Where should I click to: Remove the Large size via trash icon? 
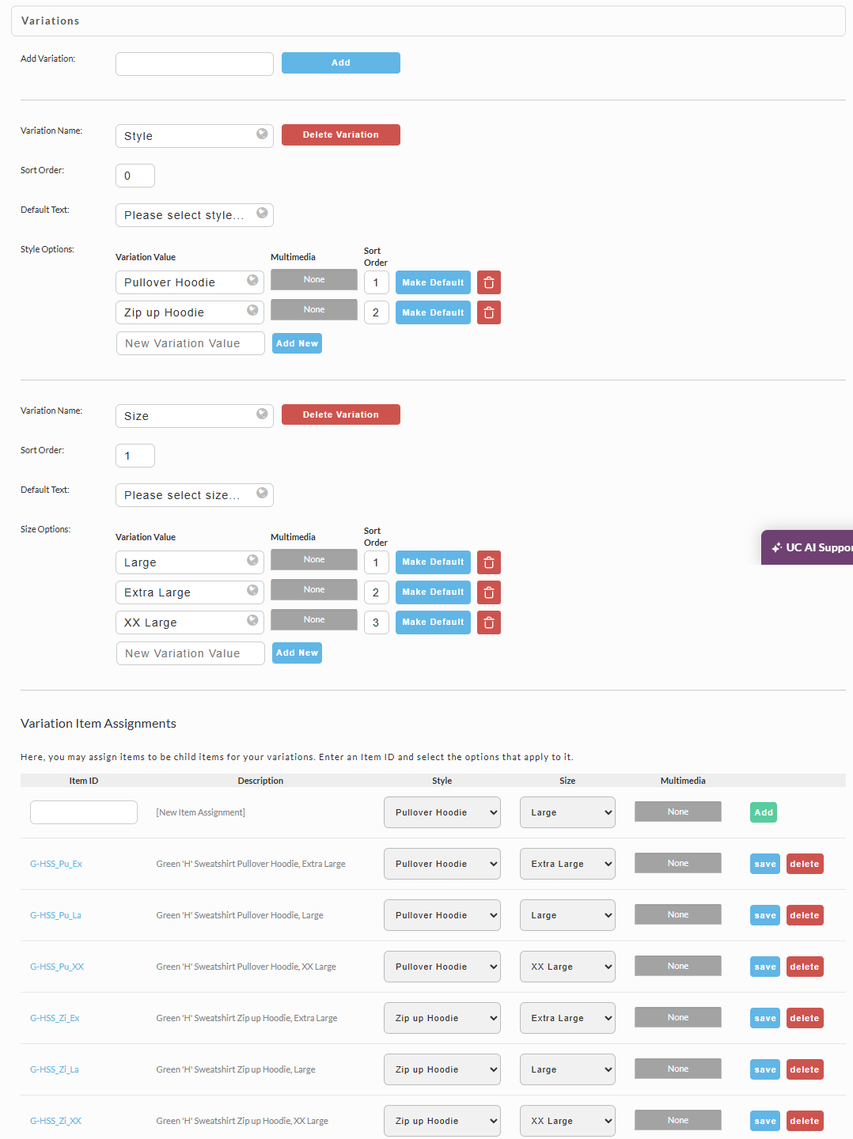point(489,562)
